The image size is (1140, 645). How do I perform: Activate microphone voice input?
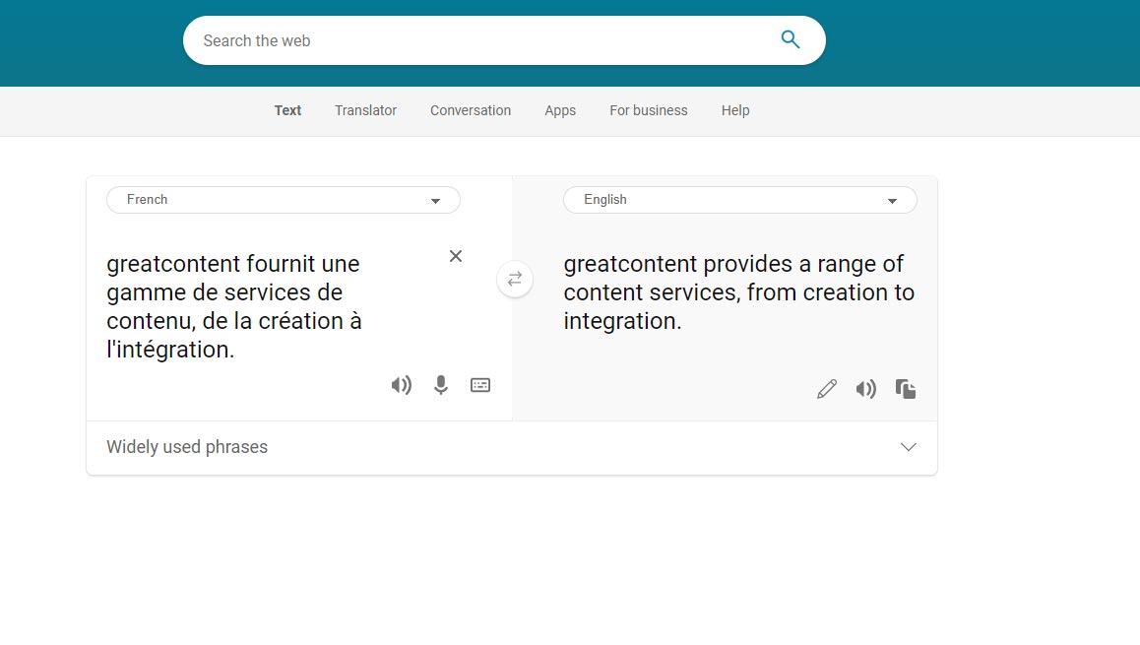point(441,385)
